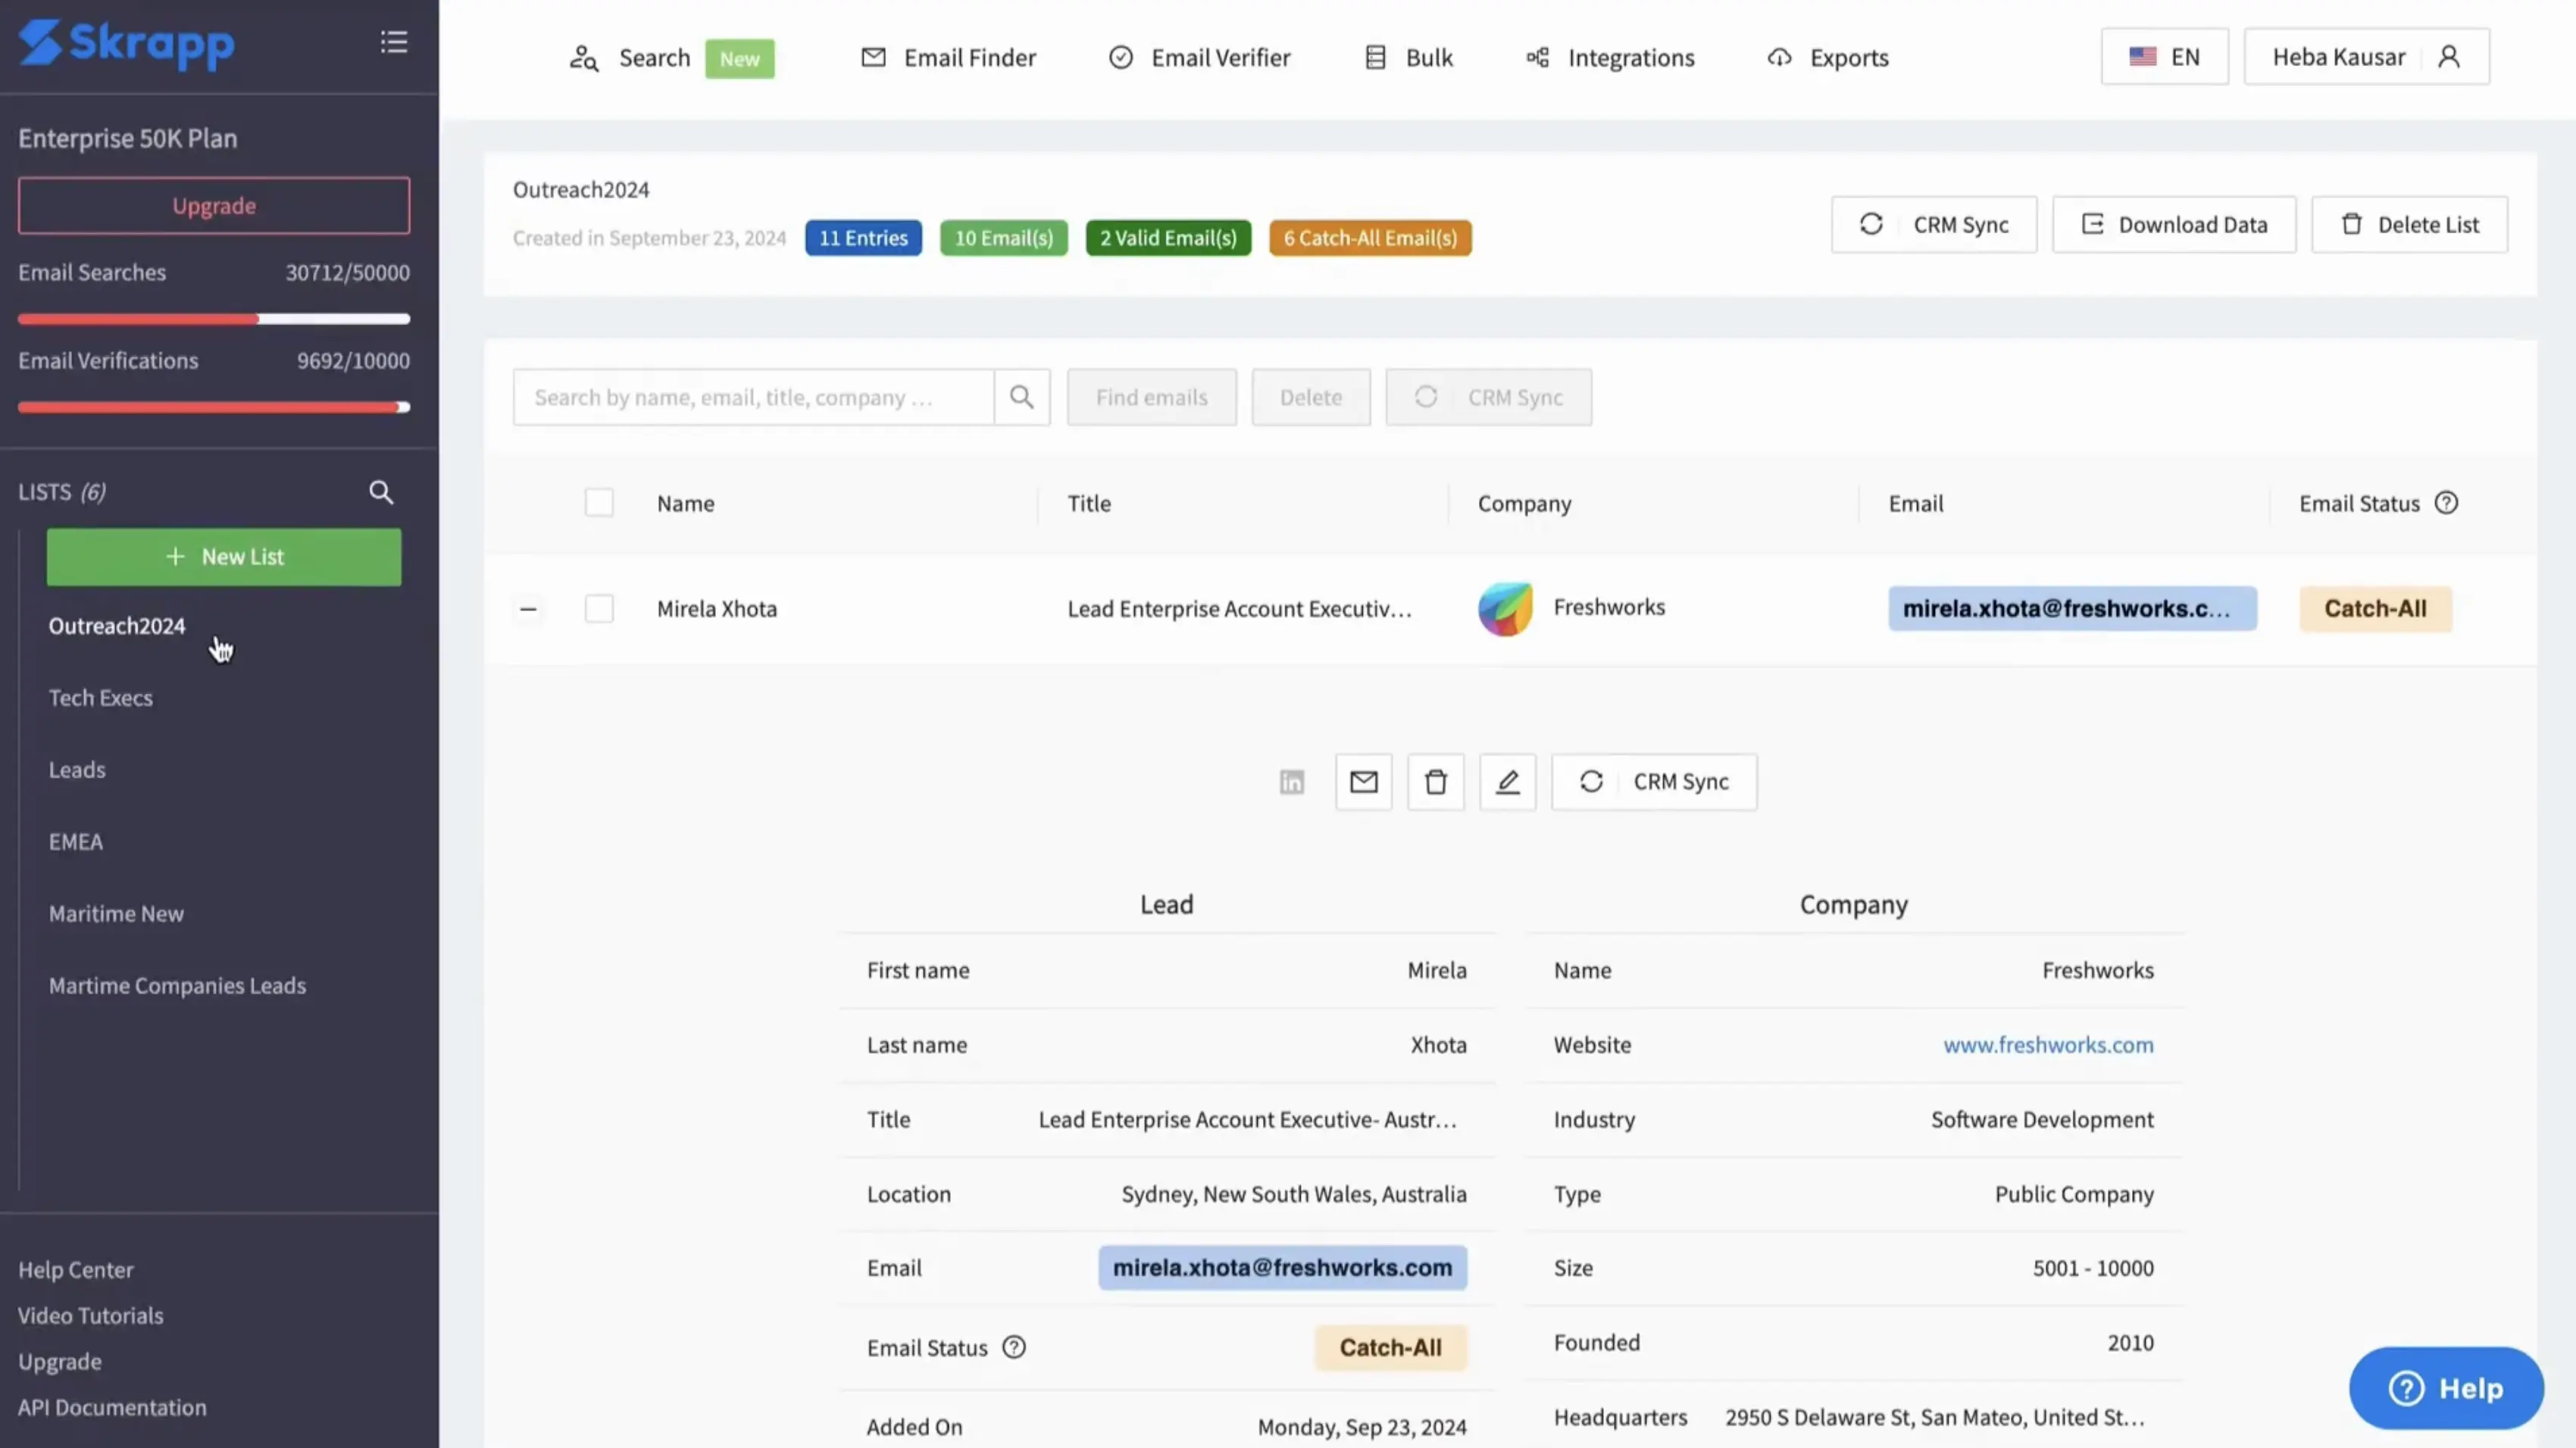Click the blue Help chat button
The image size is (2576, 1448).
2446,1388
